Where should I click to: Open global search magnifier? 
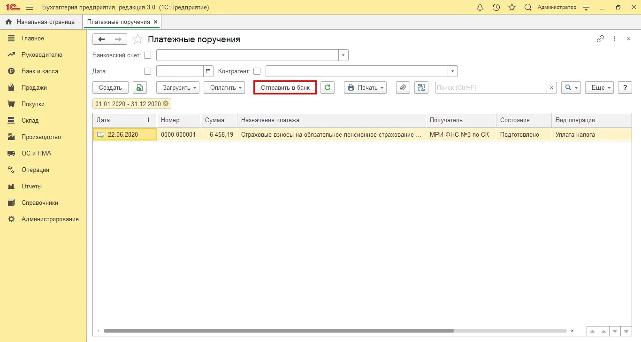click(x=528, y=7)
